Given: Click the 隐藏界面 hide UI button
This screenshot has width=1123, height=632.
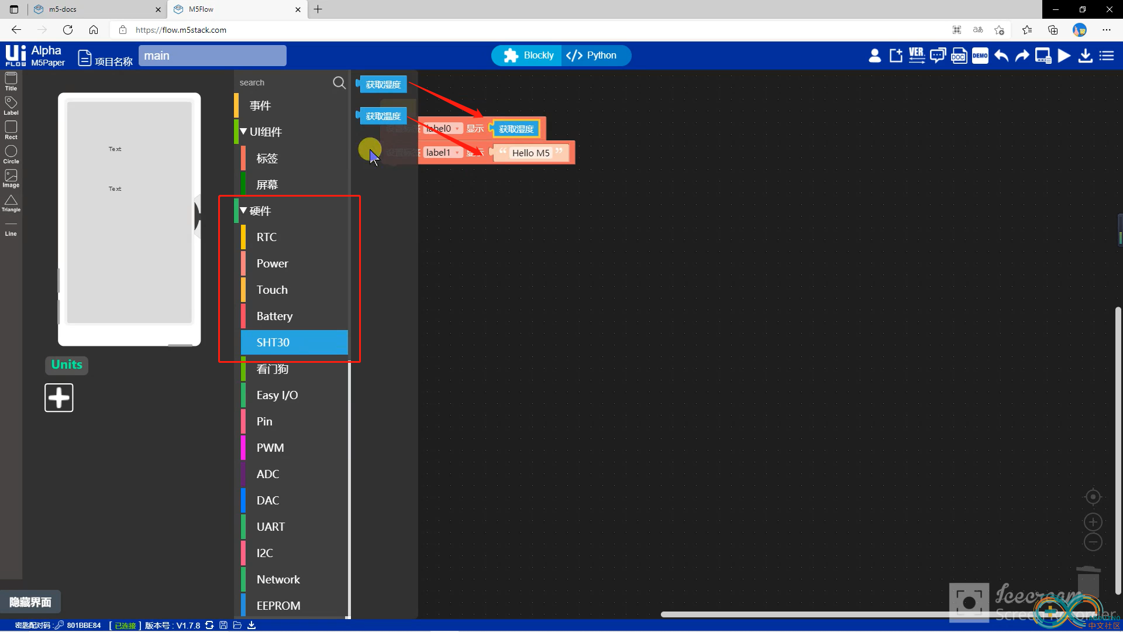Looking at the screenshot, I should click(30, 602).
